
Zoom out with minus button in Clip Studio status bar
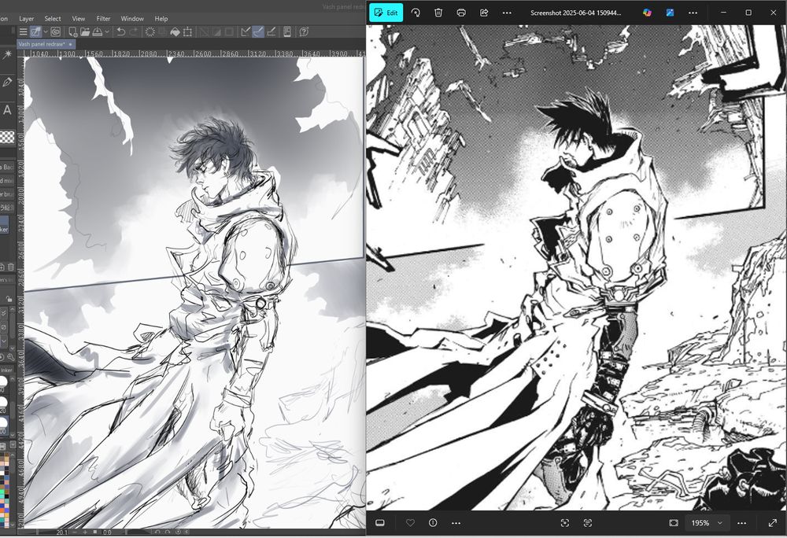point(75,532)
